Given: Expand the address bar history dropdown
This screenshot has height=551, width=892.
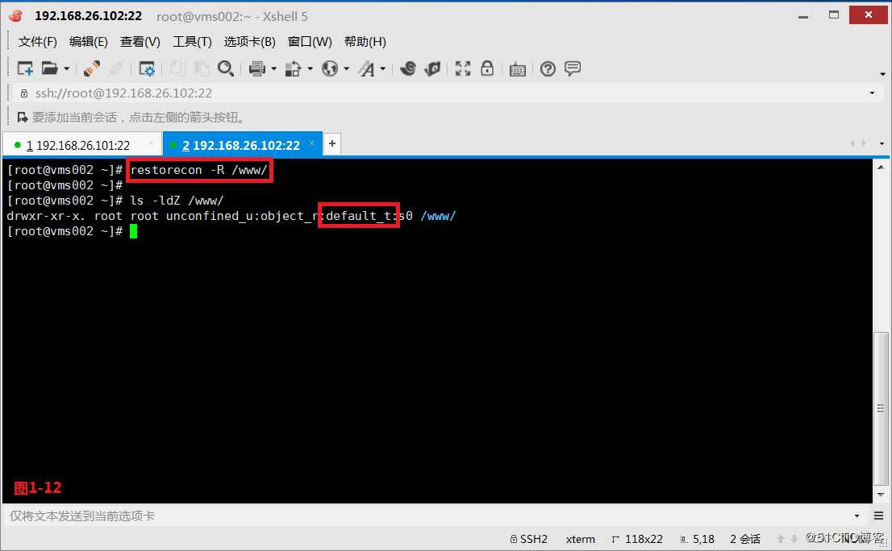Looking at the screenshot, I should pyautogui.click(x=872, y=93).
